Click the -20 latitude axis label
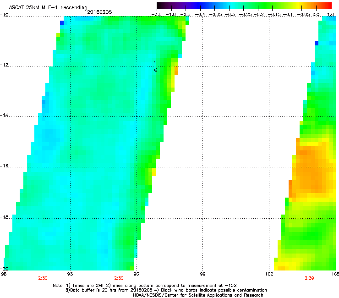 [x=5, y=269]
